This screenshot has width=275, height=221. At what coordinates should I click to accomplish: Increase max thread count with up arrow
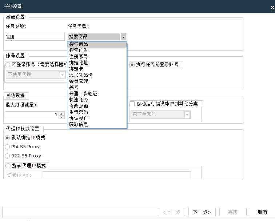click(61, 113)
